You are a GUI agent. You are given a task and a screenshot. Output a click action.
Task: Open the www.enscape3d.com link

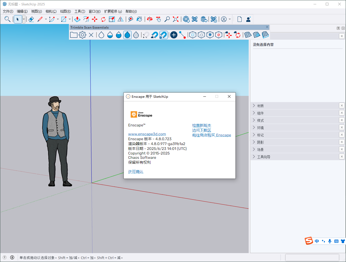pos(147,134)
